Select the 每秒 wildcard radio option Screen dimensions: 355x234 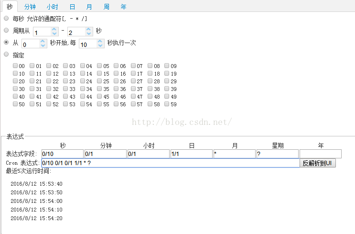pos(6,18)
